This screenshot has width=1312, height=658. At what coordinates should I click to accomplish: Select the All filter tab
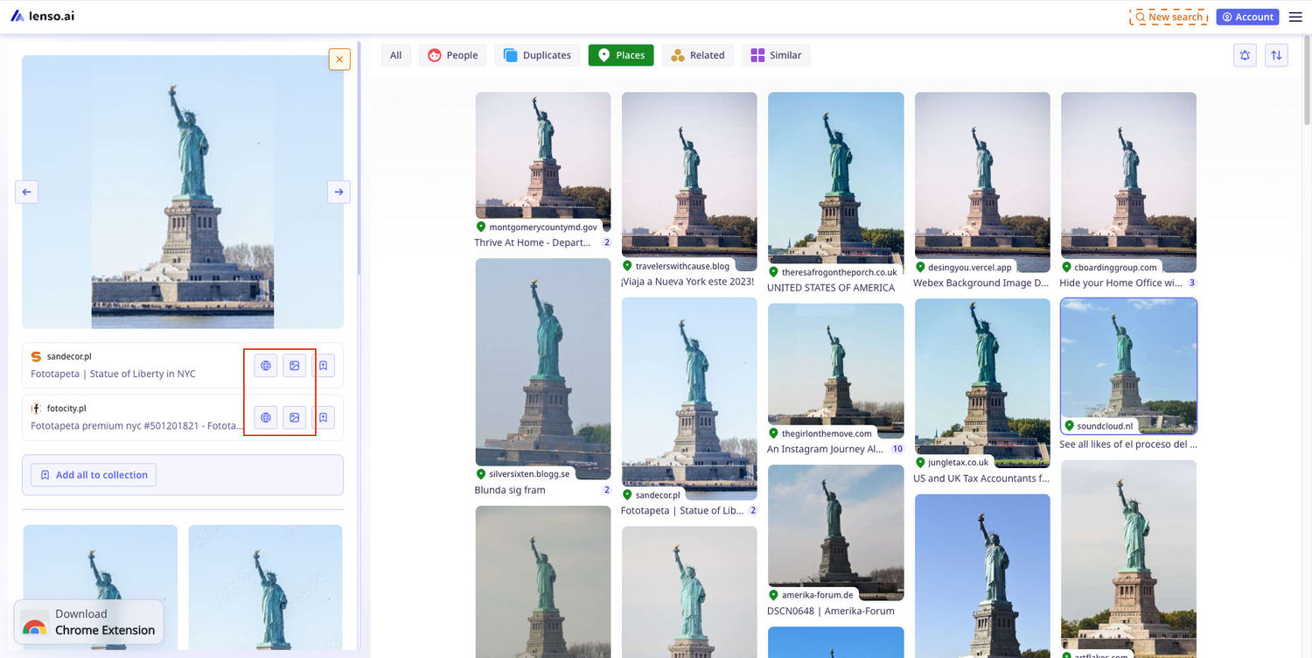pyautogui.click(x=395, y=55)
